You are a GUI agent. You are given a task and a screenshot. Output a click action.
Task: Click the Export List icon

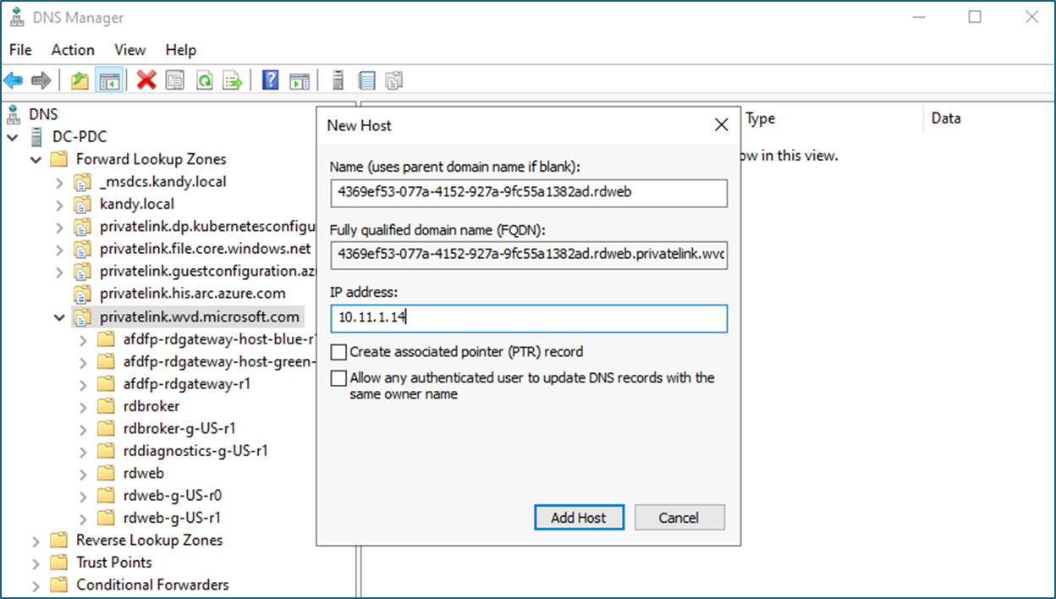coord(232,80)
